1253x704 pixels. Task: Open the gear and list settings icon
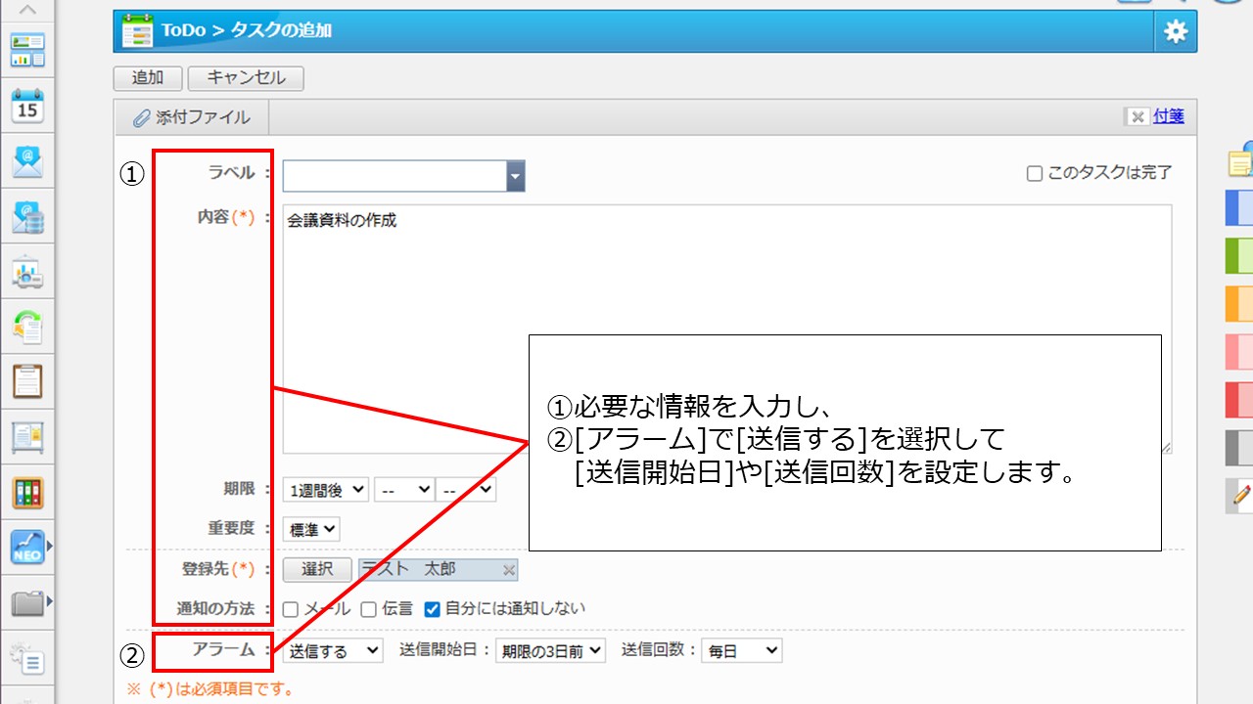coord(27,659)
